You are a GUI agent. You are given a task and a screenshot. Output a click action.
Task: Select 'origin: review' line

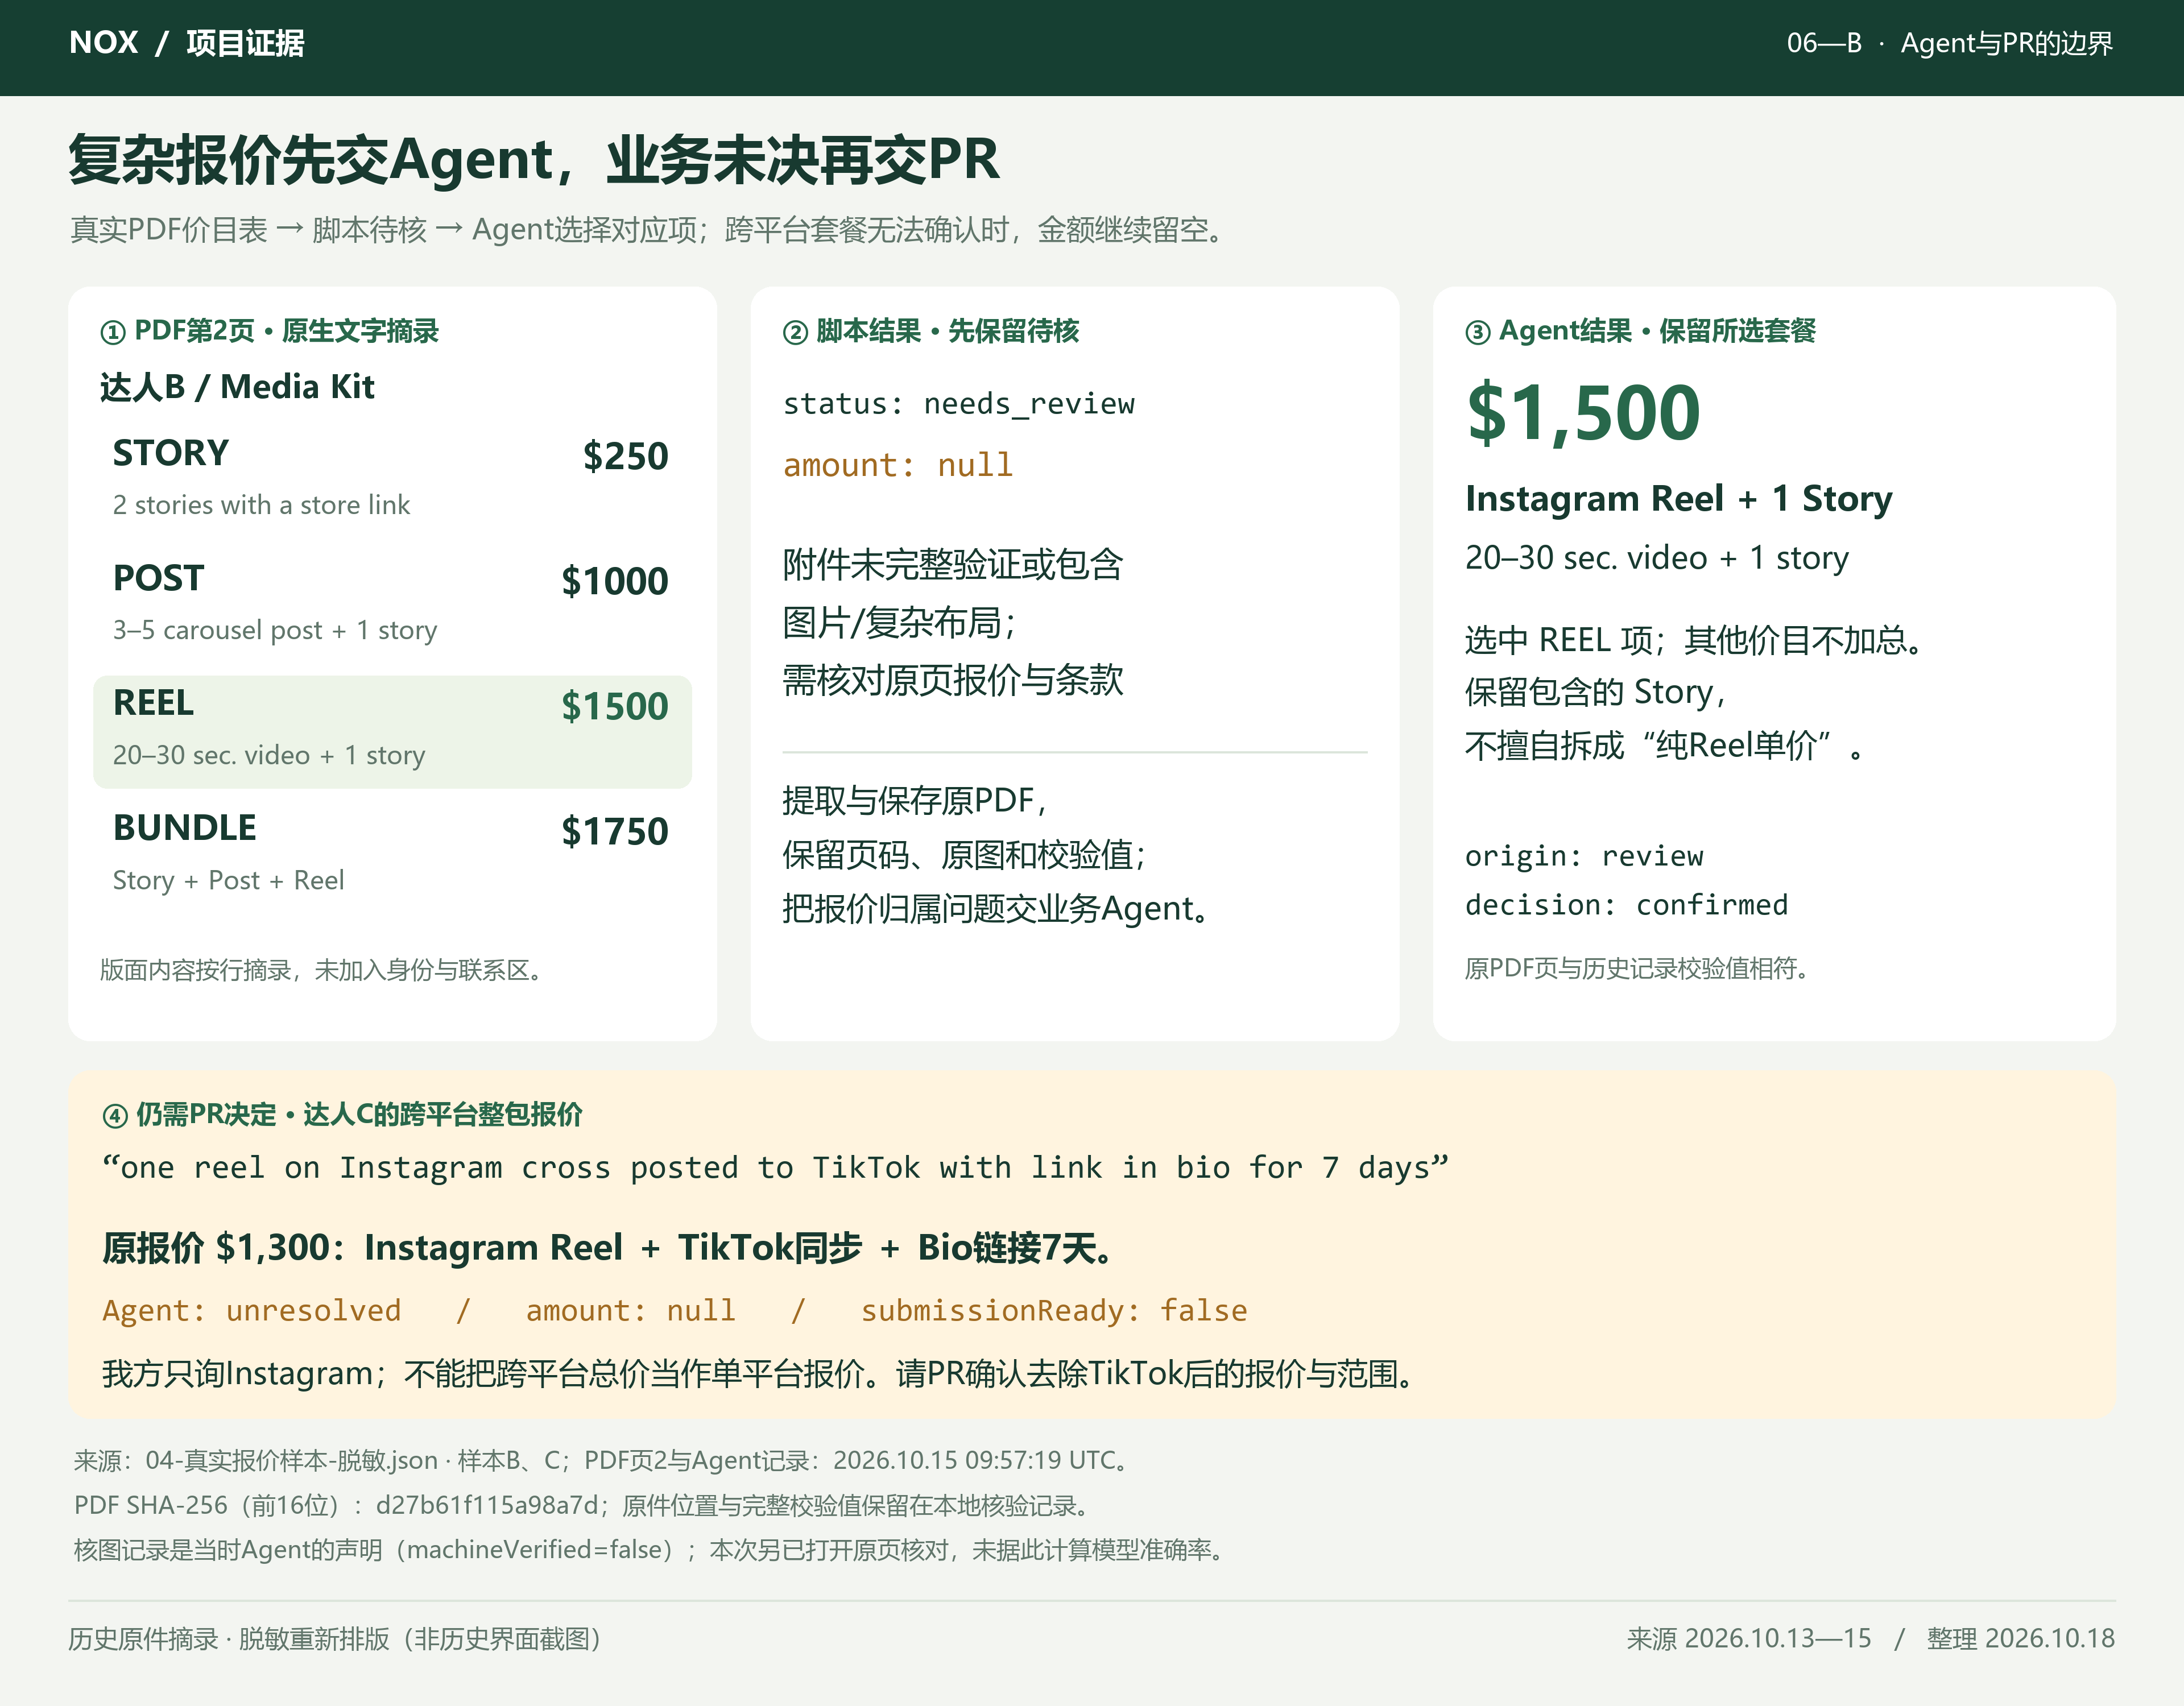coord(1583,856)
